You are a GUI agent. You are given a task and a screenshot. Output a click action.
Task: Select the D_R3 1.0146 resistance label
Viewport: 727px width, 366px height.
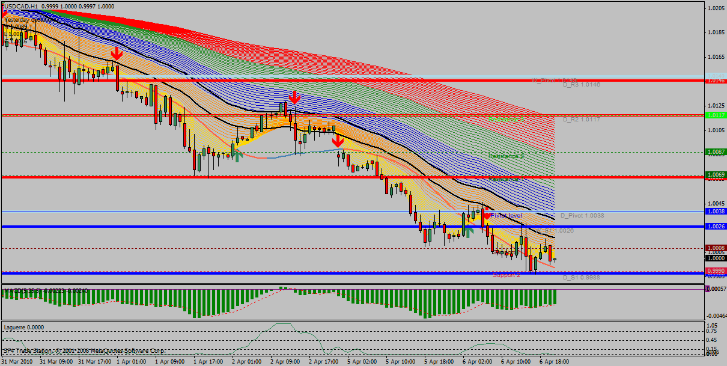tap(581, 85)
